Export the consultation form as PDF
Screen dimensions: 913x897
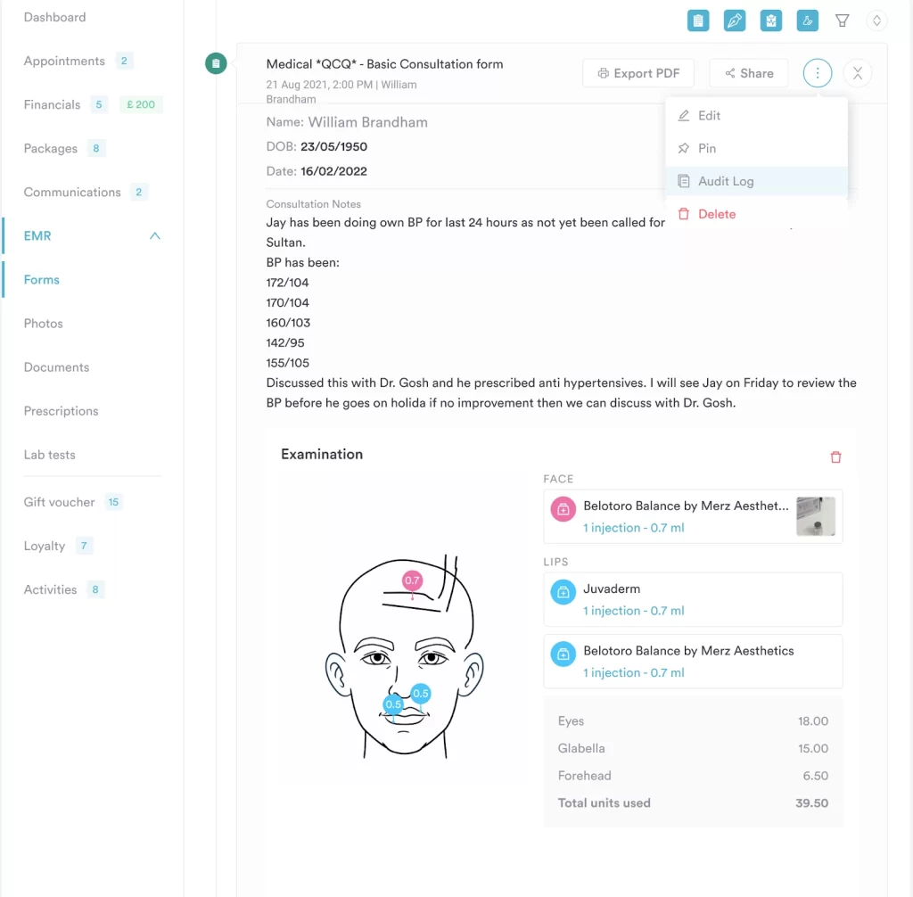coord(638,73)
